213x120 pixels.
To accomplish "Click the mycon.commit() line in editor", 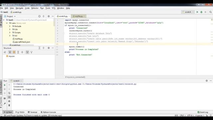I will (x=77, y=47).
